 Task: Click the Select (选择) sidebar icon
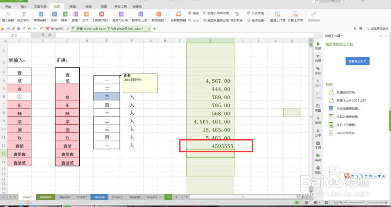coord(318,58)
